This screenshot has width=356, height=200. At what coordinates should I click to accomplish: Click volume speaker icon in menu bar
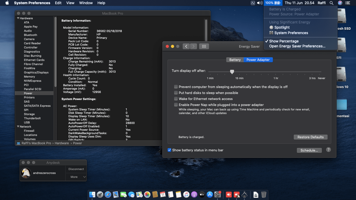tap(260, 3)
